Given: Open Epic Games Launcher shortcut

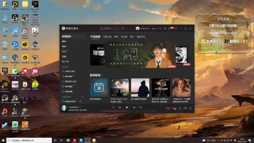Looking at the screenshot, I should point(5,73).
